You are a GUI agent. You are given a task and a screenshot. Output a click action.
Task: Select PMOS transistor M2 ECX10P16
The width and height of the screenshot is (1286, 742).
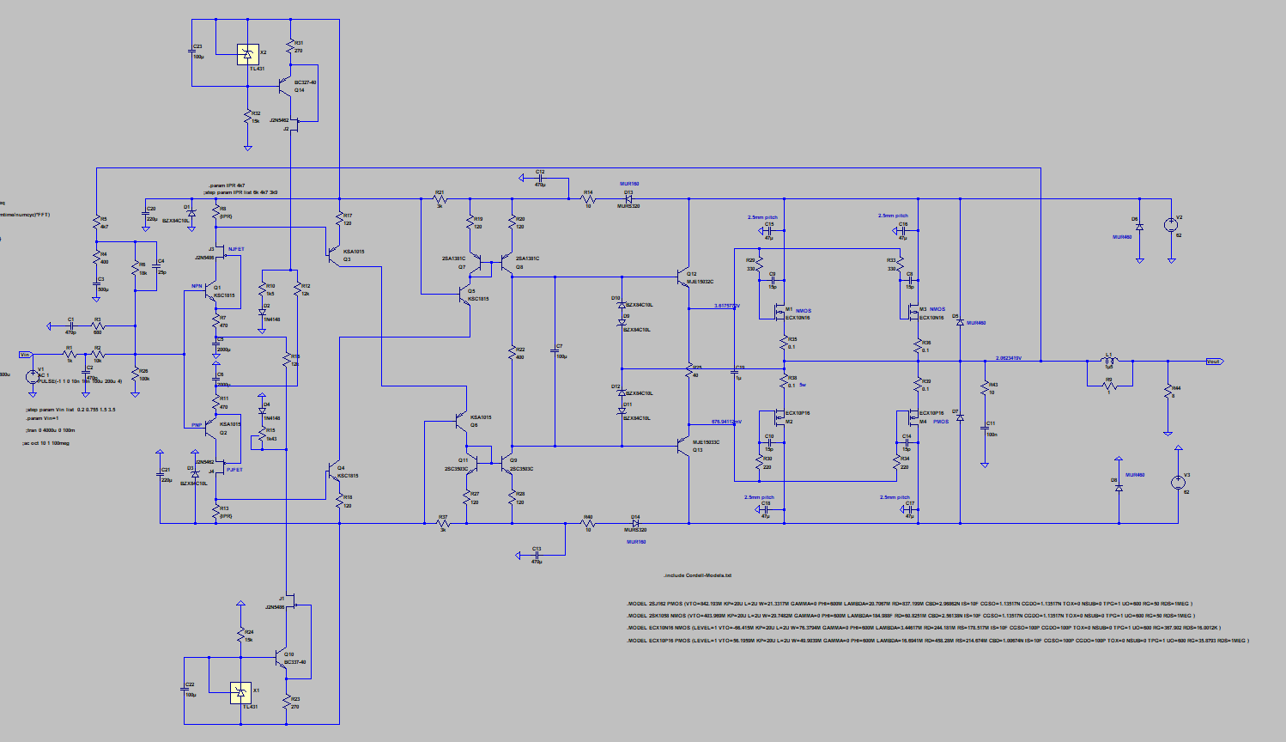780,418
